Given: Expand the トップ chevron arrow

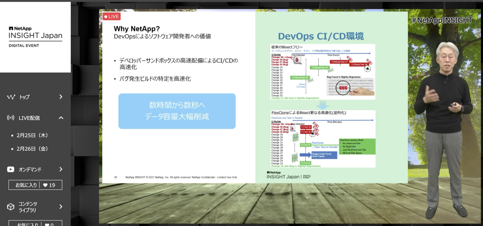Looking at the screenshot, I should click(x=61, y=97).
